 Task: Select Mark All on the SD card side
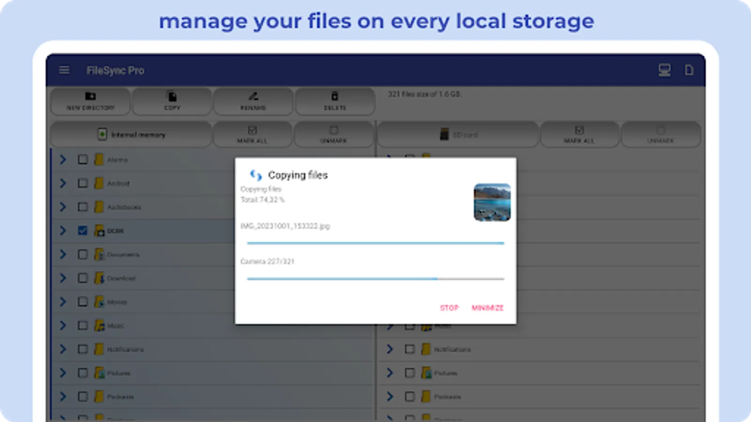point(579,135)
